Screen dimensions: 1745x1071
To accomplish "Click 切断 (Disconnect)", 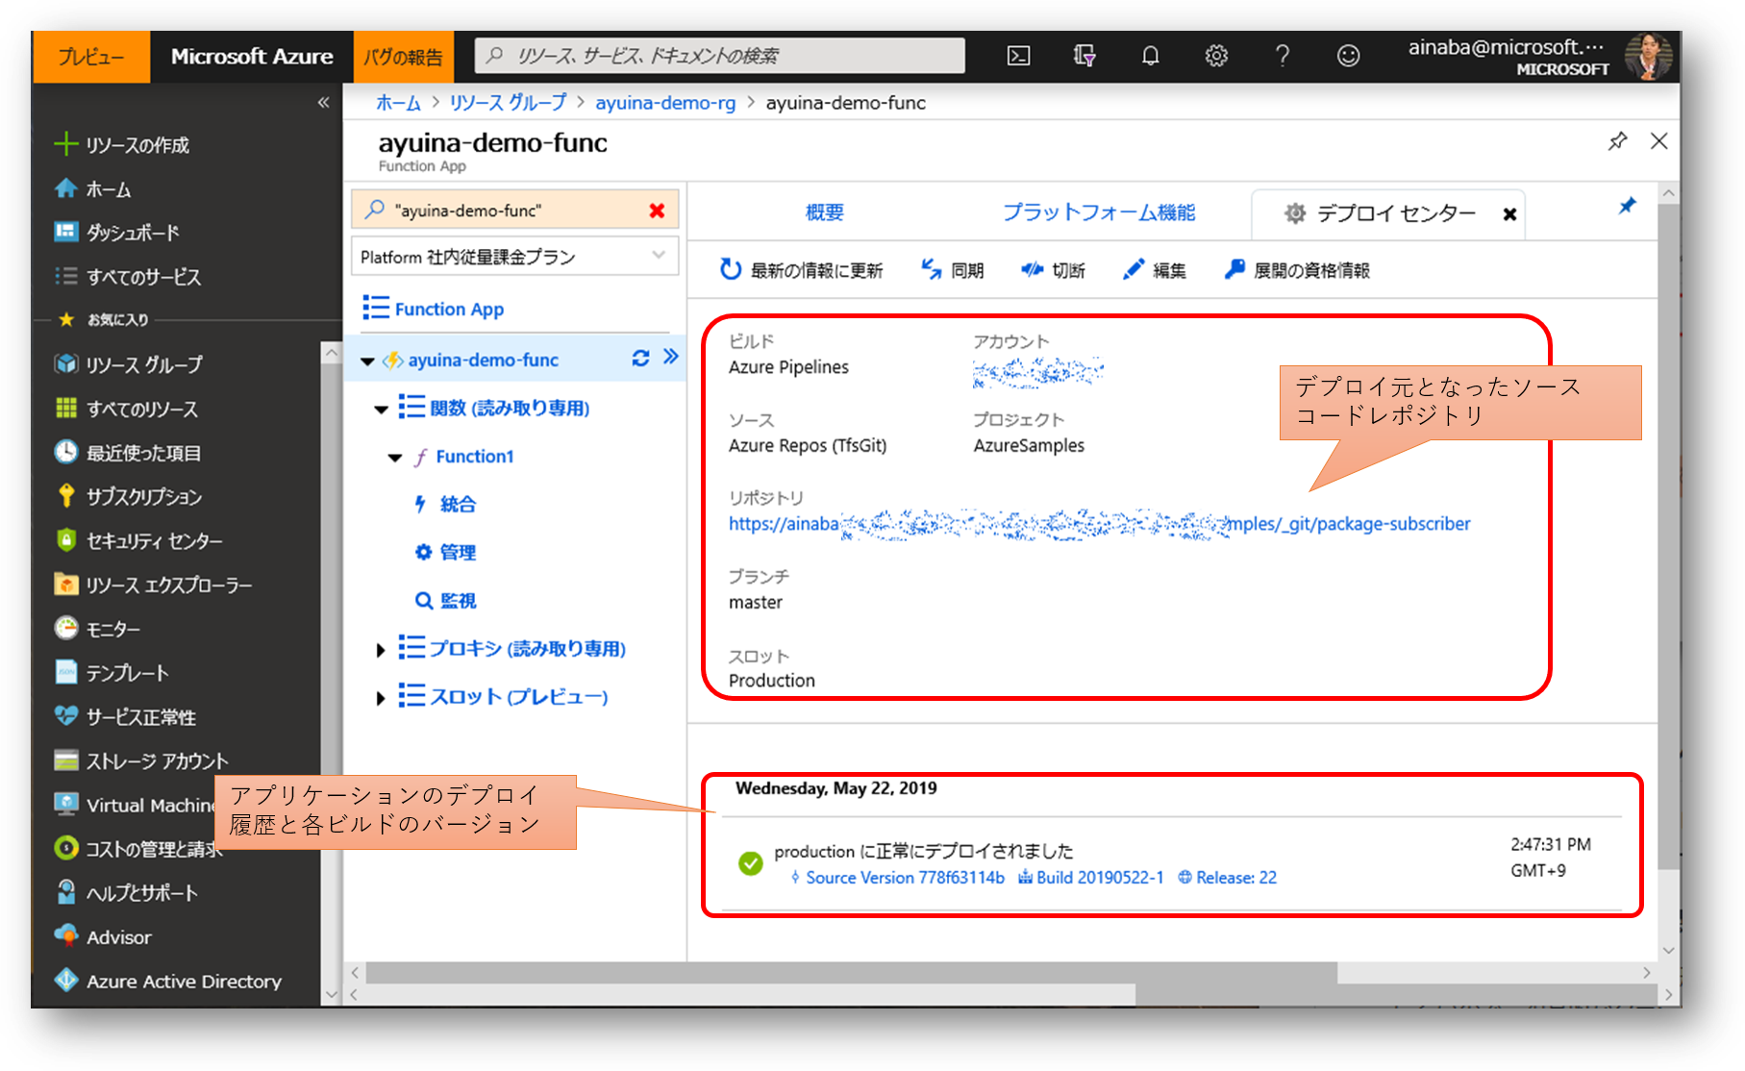I will point(1053,270).
